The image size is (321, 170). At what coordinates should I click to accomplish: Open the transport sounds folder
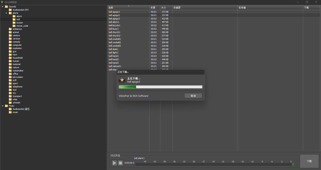click(17, 96)
